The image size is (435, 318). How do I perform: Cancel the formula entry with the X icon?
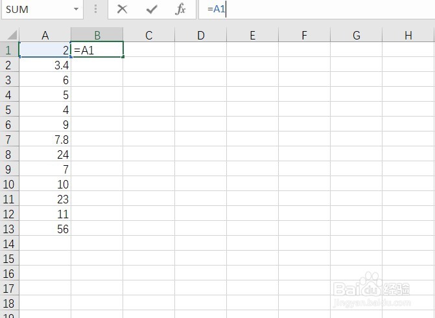[x=122, y=9]
